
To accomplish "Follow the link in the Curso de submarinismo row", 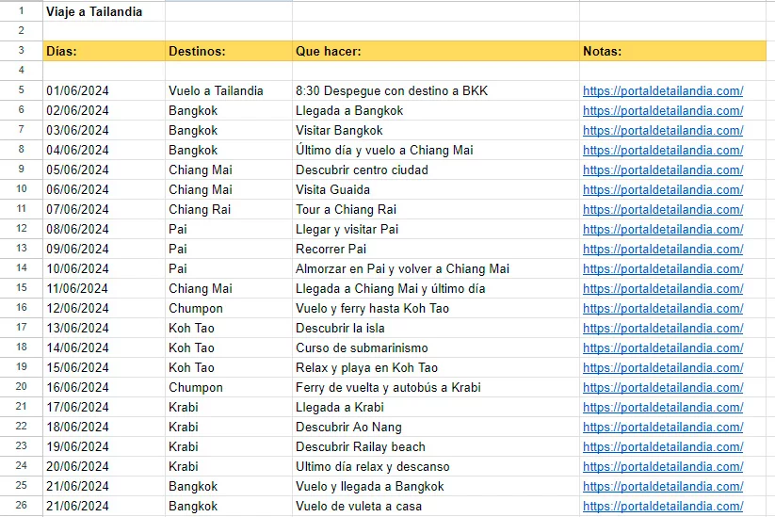I will point(663,347).
